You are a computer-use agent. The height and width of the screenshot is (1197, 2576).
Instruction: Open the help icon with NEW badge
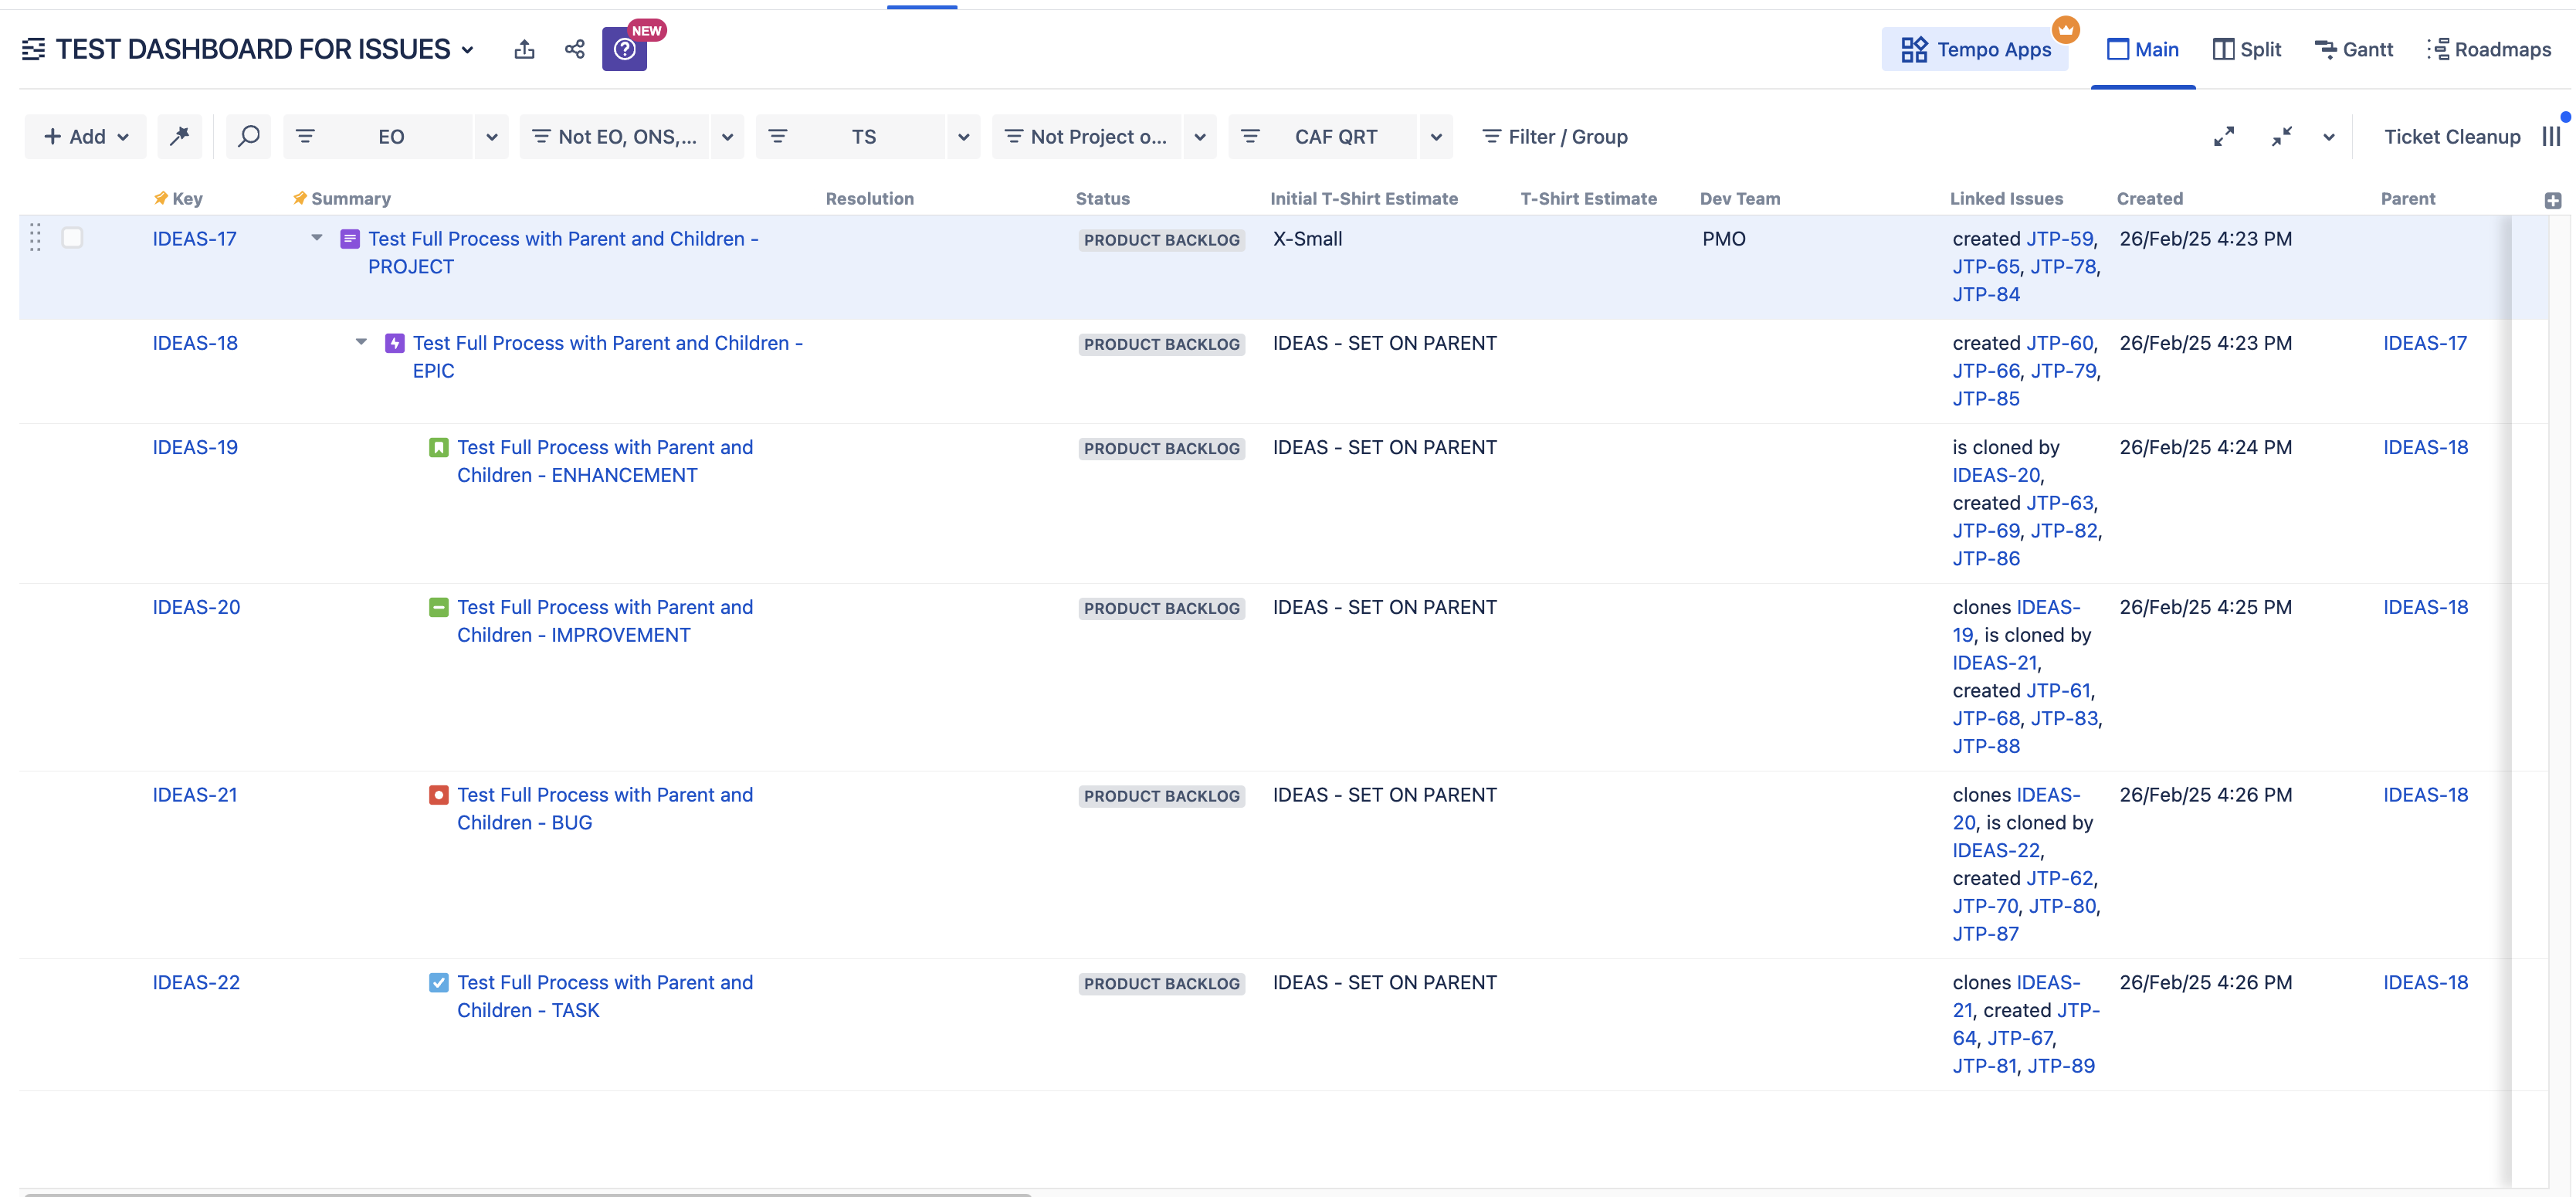pyautogui.click(x=625, y=49)
